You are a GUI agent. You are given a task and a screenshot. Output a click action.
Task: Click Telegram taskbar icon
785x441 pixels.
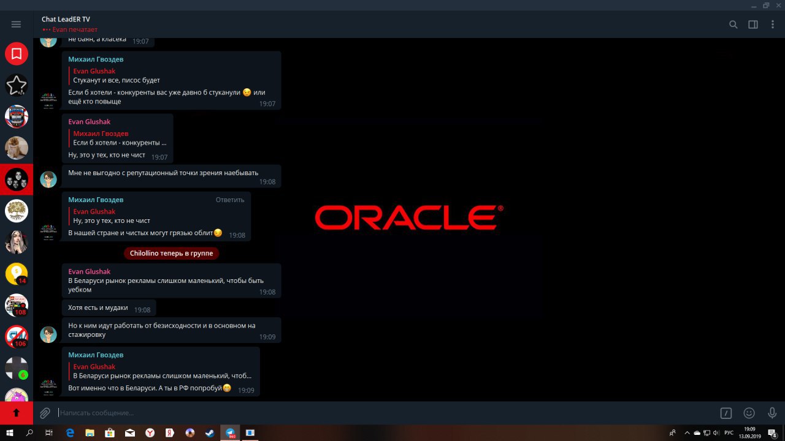click(230, 432)
